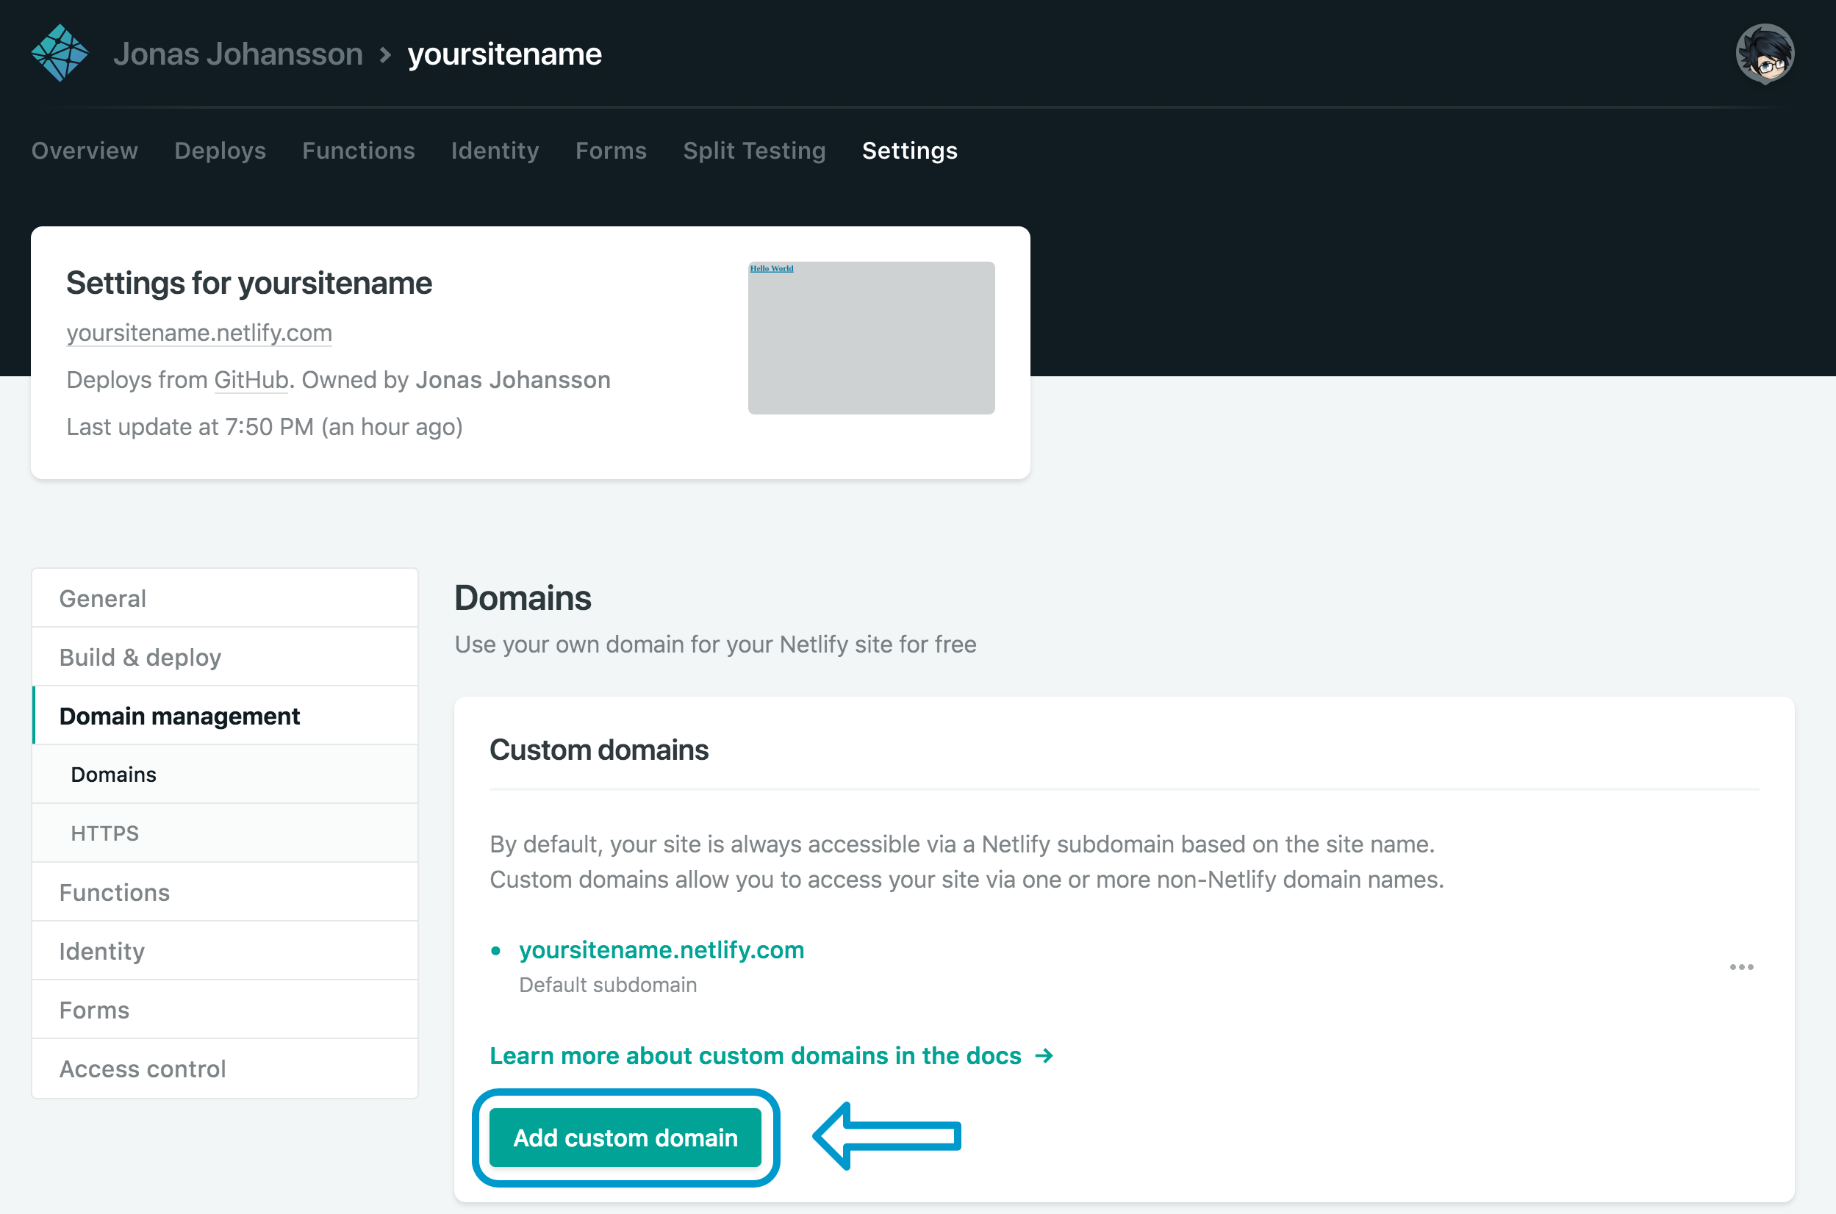The width and height of the screenshot is (1836, 1214).
Task: Select the Settings tab
Action: 910,150
